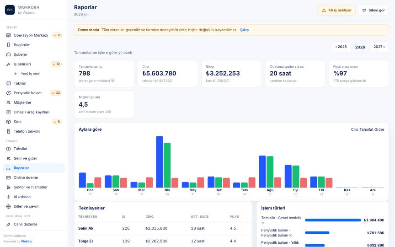Open the Webbiu link in footer
The width and height of the screenshot is (395, 247).
(27, 241)
